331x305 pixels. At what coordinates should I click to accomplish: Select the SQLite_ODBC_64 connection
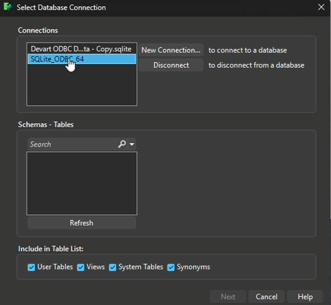click(82, 59)
